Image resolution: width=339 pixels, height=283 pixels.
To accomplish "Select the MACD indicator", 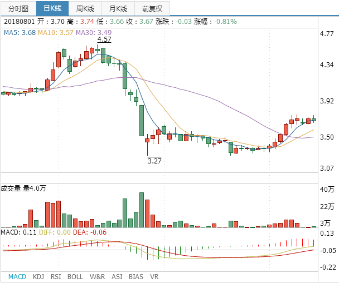I will pyautogui.click(x=17, y=276).
